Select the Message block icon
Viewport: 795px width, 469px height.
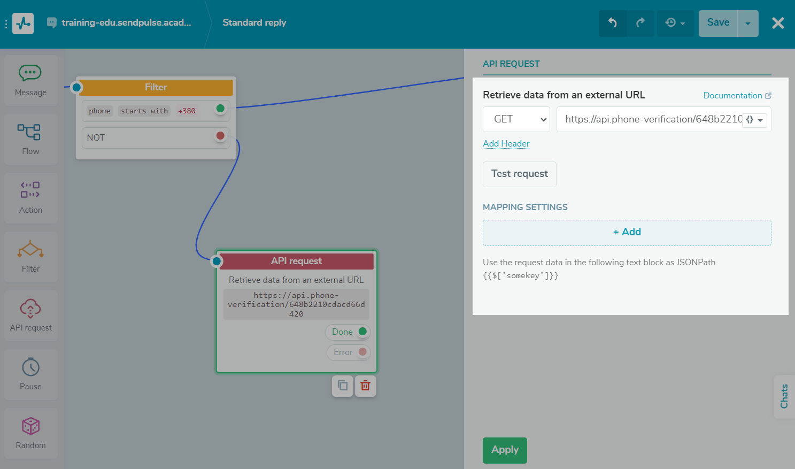click(30, 73)
